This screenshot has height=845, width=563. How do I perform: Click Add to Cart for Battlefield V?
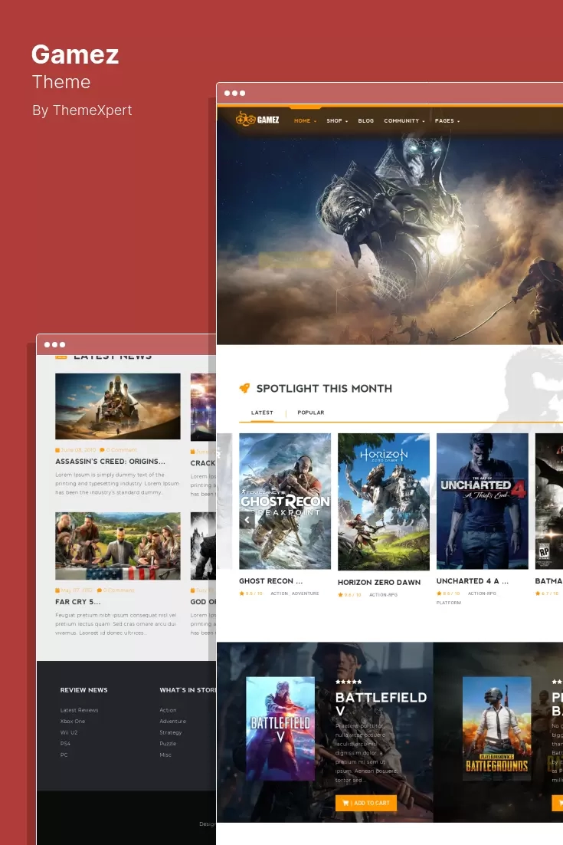click(x=366, y=803)
